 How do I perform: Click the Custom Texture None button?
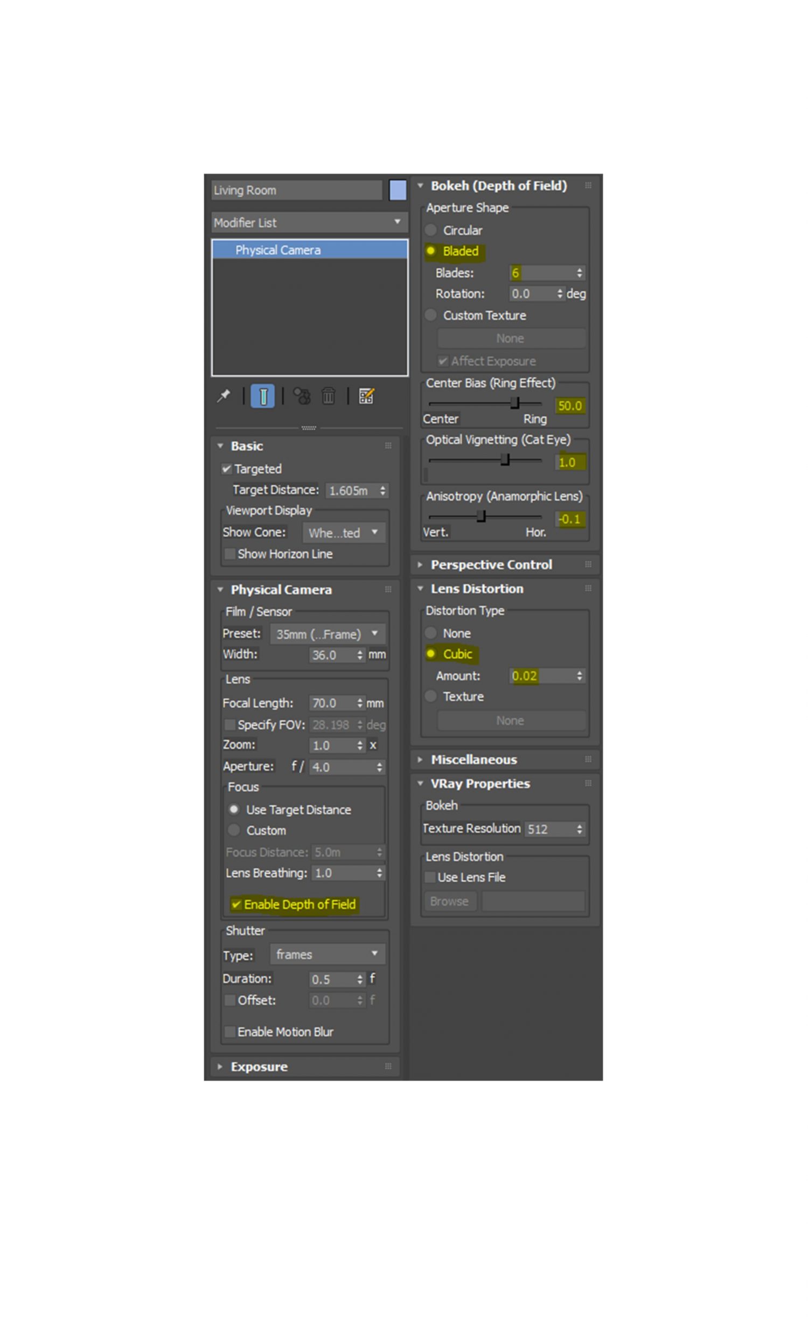[510, 339]
